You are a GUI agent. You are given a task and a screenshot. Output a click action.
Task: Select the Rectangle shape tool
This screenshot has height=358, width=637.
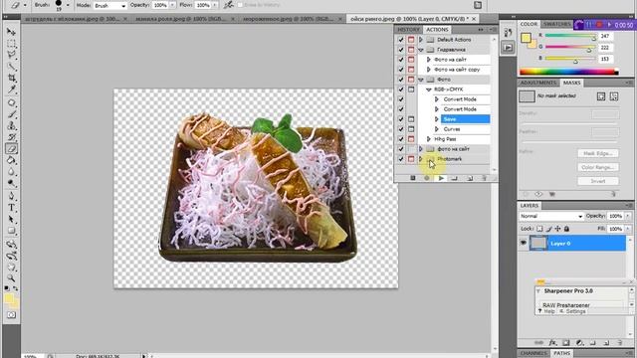click(x=11, y=231)
